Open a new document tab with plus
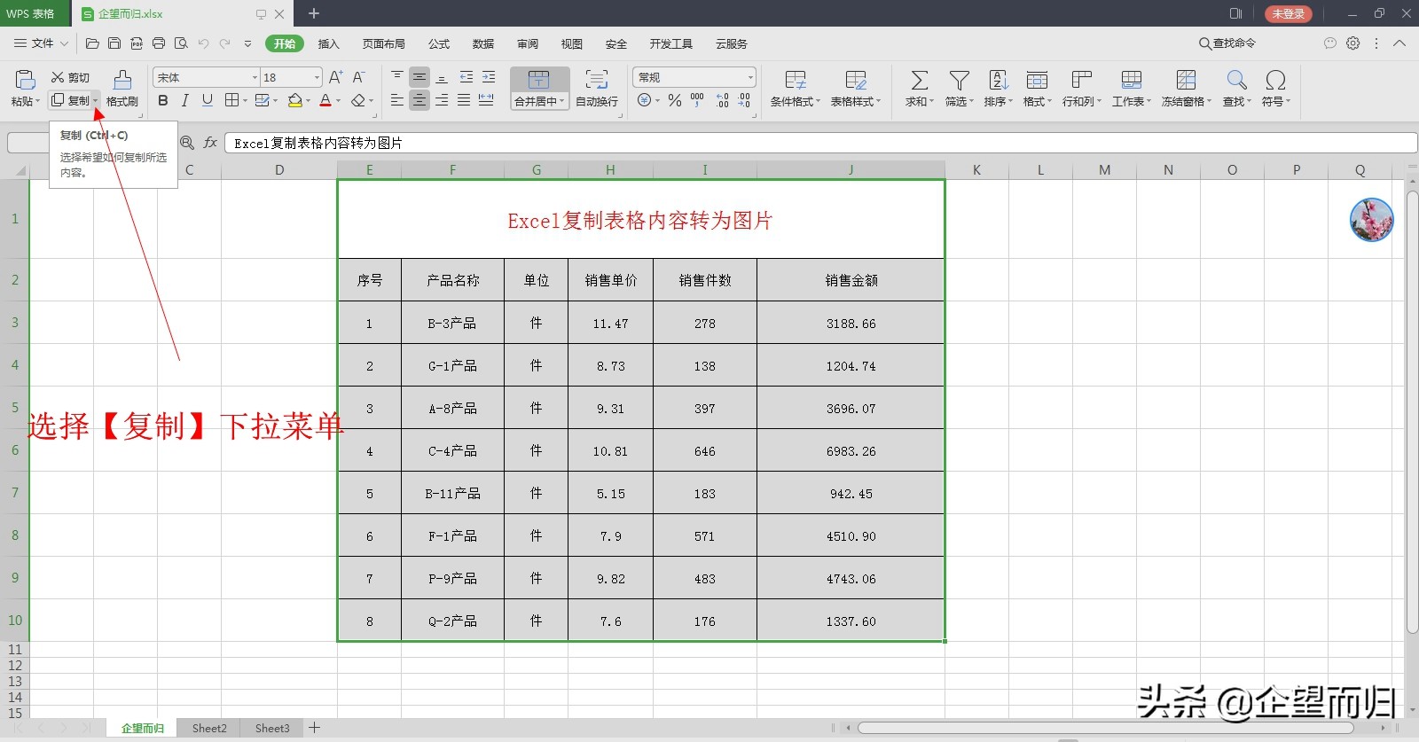Viewport: 1419px width, 742px height. click(x=314, y=13)
